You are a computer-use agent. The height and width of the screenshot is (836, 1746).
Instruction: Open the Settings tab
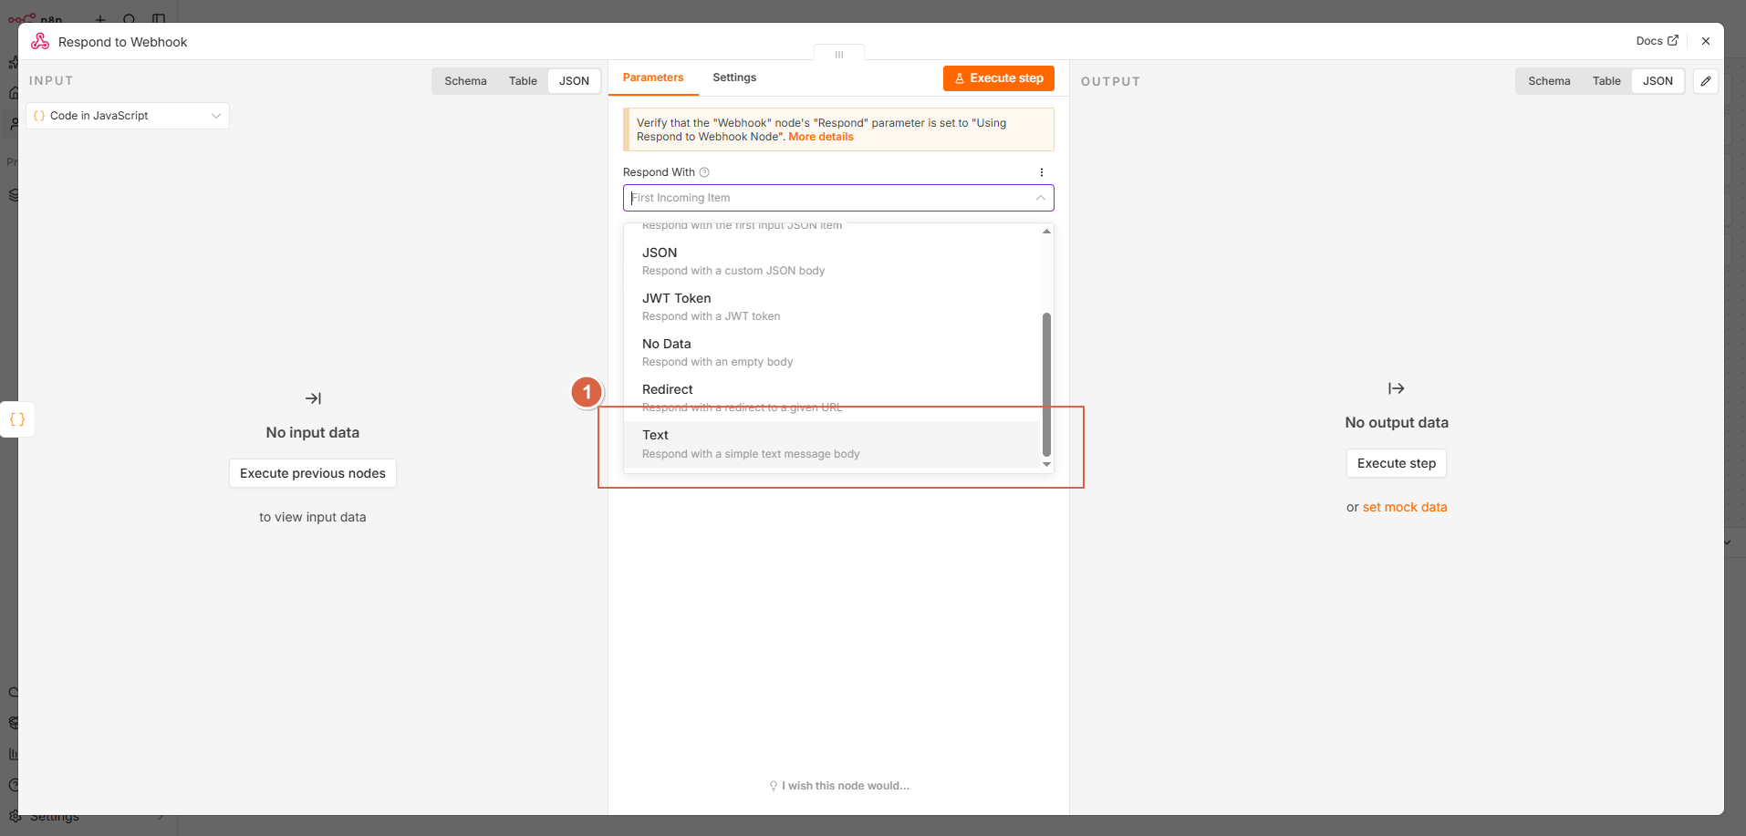tap(734, 77)
